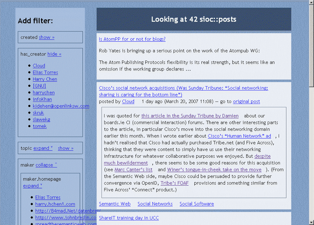Go to the original post link

[246, 101]
